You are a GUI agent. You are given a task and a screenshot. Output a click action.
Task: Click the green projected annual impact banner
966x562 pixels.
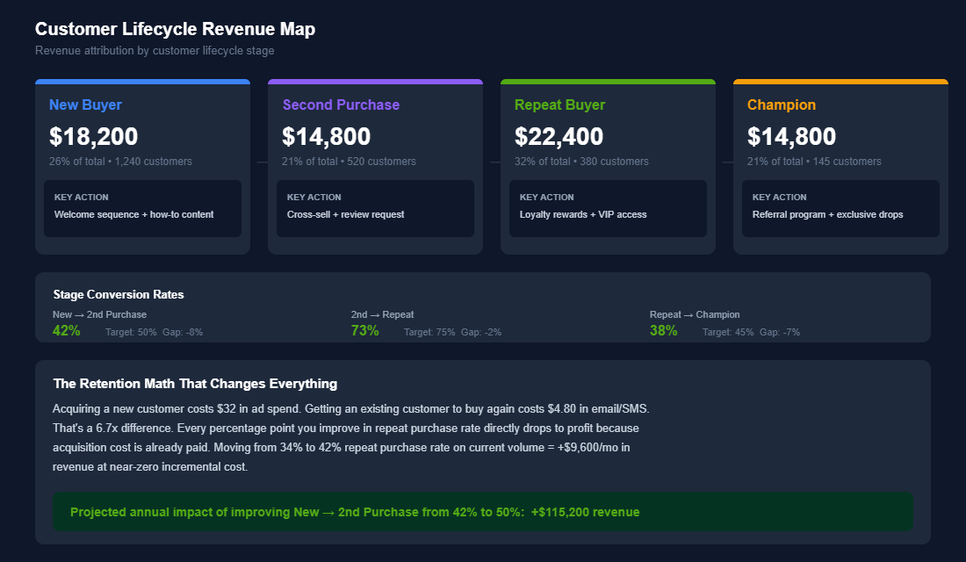(482, 512)
